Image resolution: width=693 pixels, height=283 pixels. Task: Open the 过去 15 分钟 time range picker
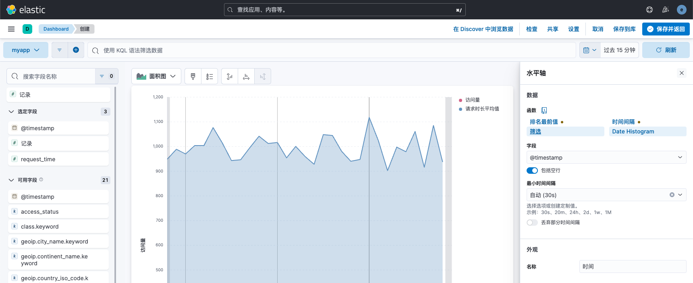pyautogui.click(x=619, y=50)
